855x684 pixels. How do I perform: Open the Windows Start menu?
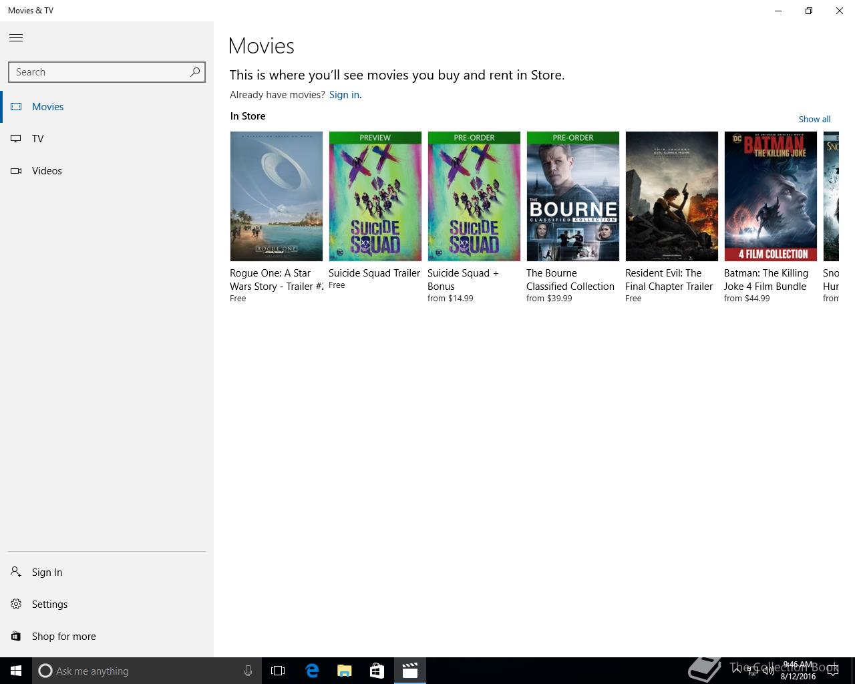tap(16, 671)
